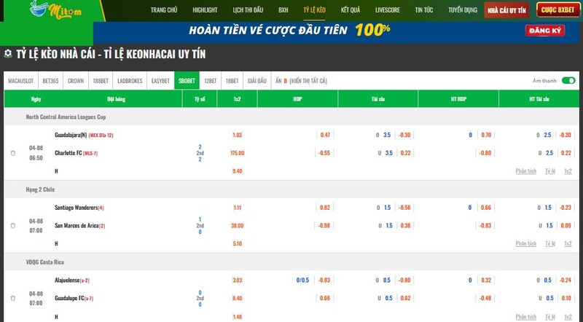583x322 pixels.
Task: Open Tỷ lệ link for the Santiago Wanderers match
Action: pyautogui.click(x=550, y=243)
